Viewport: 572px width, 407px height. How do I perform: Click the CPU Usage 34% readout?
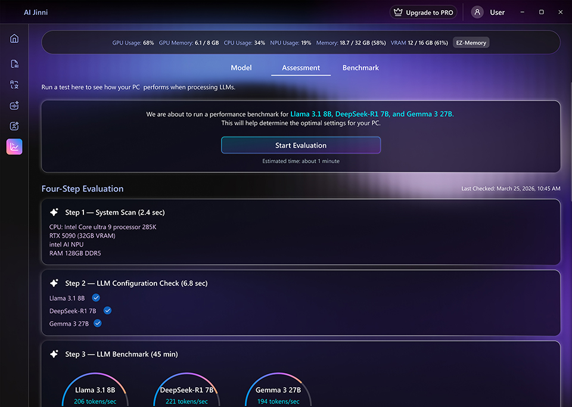pyautogui.click(x=244, y=43)
